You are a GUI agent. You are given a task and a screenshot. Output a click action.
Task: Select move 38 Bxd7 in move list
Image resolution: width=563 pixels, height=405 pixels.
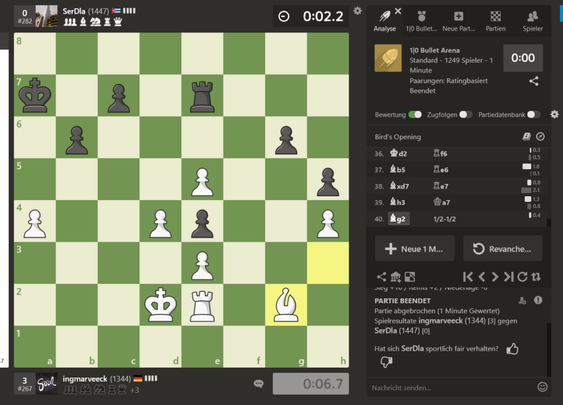(400, 186)
